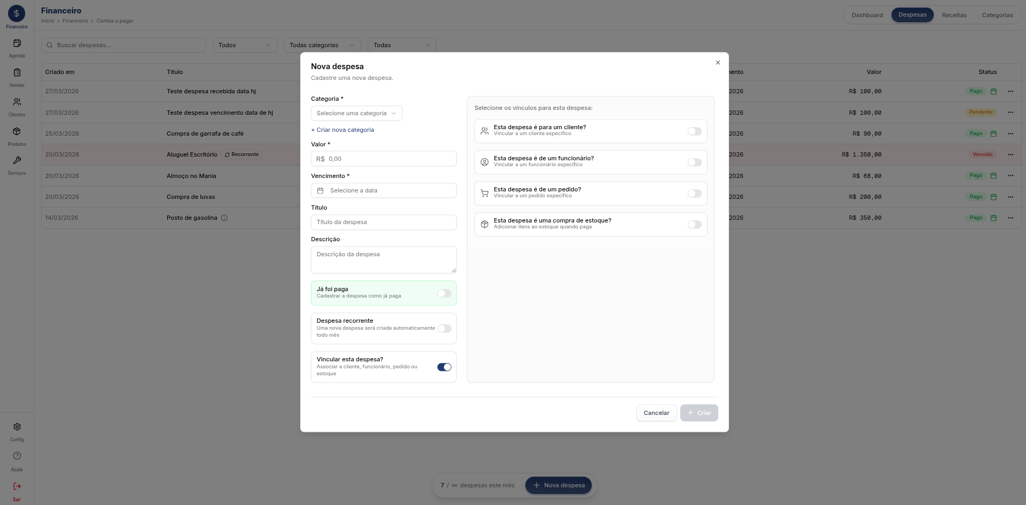Click the Criado em column header
This screenshot has width=1026, height=505.
click(60, 72)
